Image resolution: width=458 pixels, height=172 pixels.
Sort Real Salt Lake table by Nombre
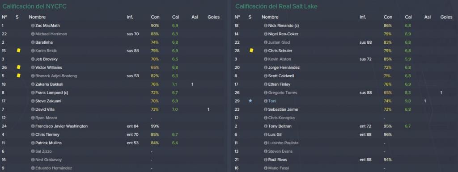(270, 17)
